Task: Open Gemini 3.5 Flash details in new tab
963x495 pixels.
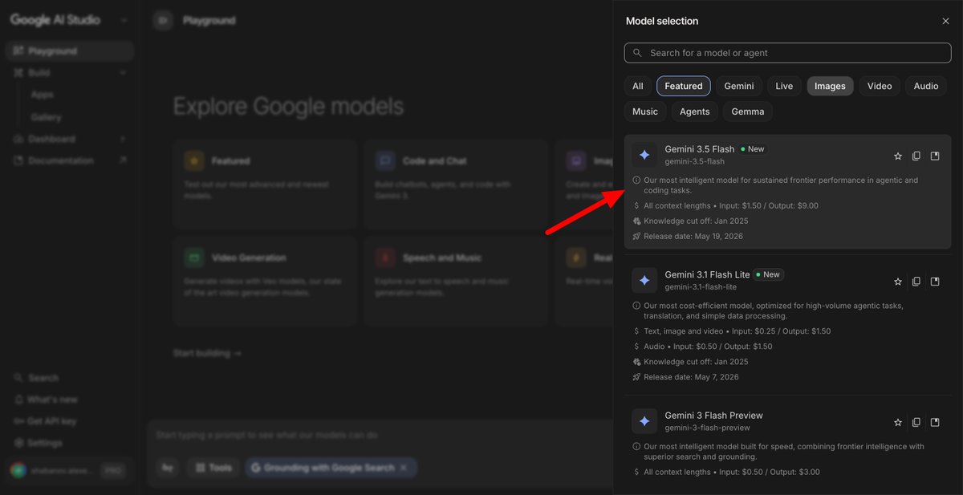Action: [x=935, y=156]
